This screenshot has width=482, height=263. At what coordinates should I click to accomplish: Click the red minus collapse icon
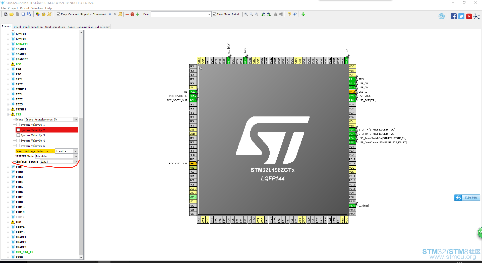pos(127,14)
